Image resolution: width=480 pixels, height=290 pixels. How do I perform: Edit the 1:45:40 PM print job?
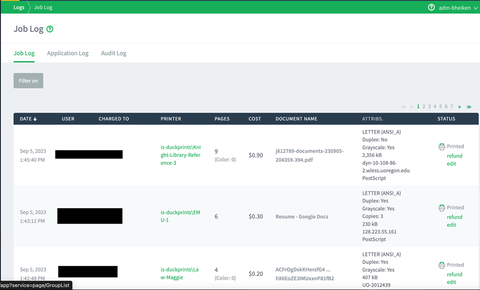451,164
